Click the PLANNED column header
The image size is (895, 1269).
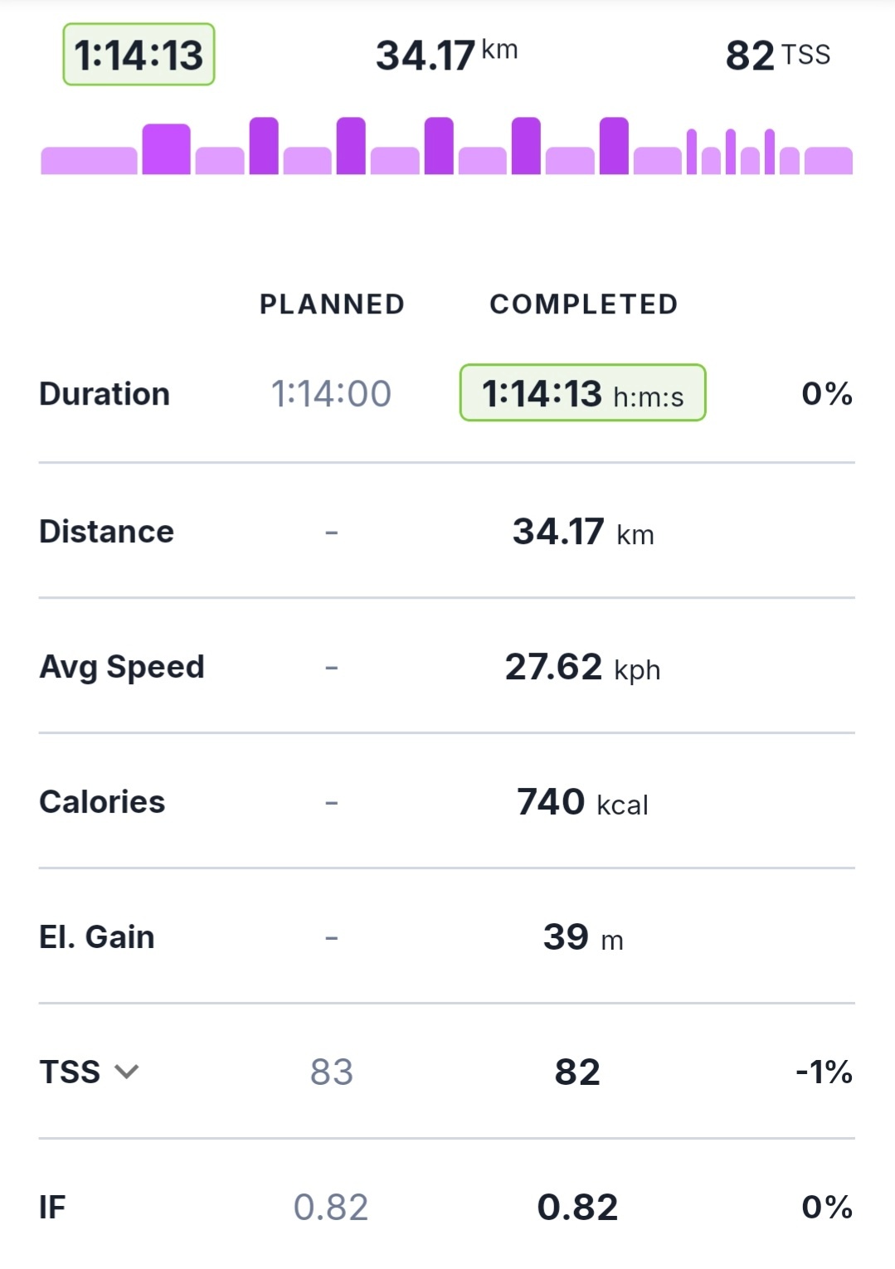[x=332, y=304]
